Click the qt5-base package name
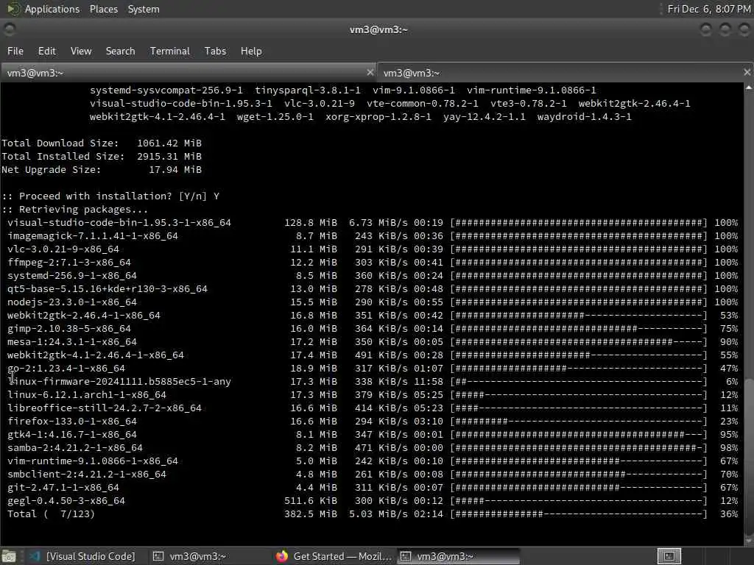 click(108, 288)
